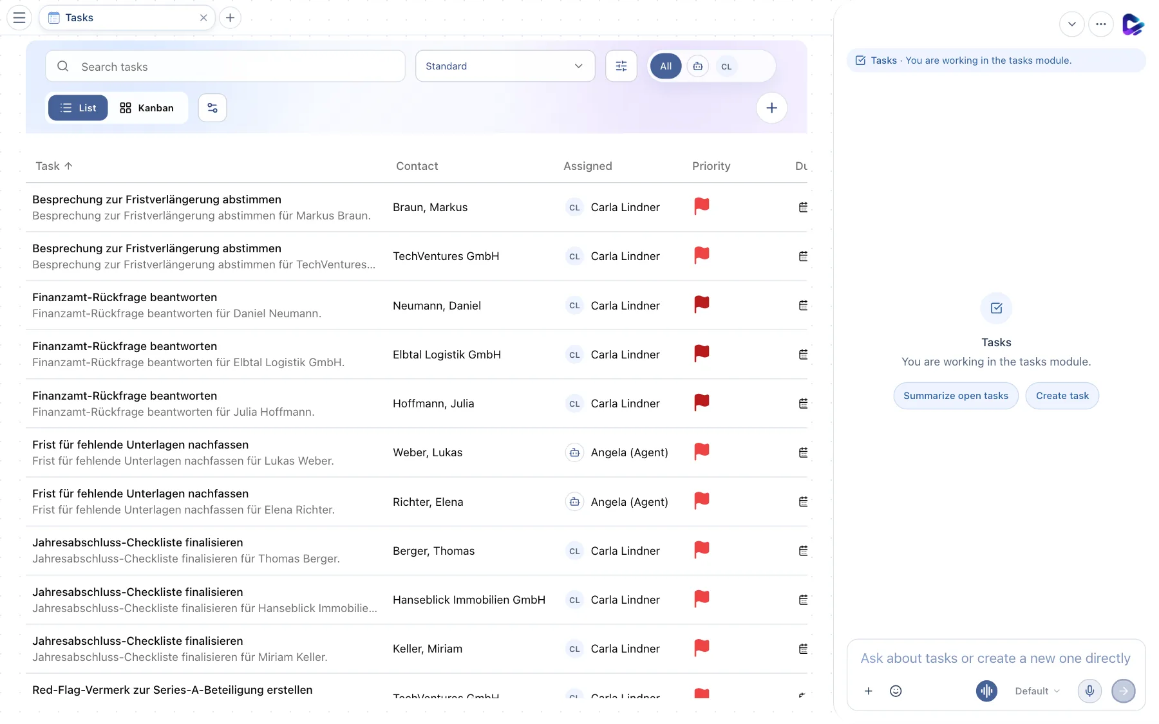
Task: Click the round plus button to add task
Action: (x=771, y=108)
